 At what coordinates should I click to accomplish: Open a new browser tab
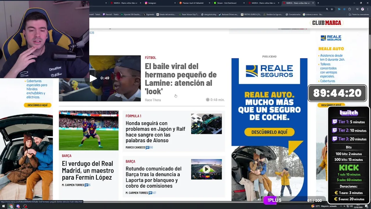pos(318,3)
